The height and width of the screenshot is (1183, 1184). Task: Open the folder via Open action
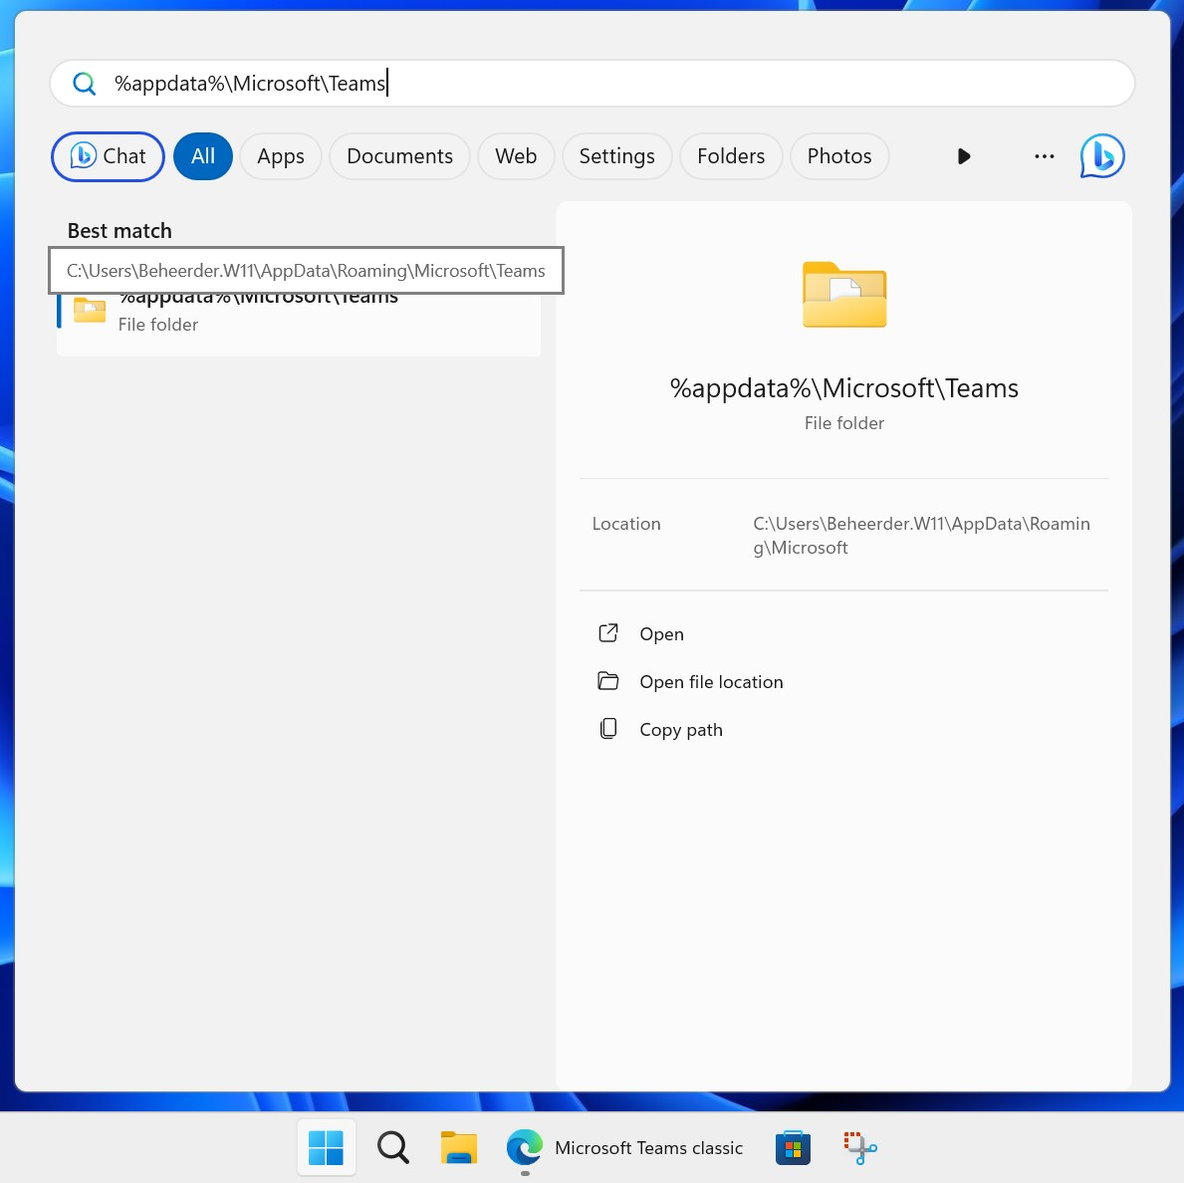tap(661, 634)
